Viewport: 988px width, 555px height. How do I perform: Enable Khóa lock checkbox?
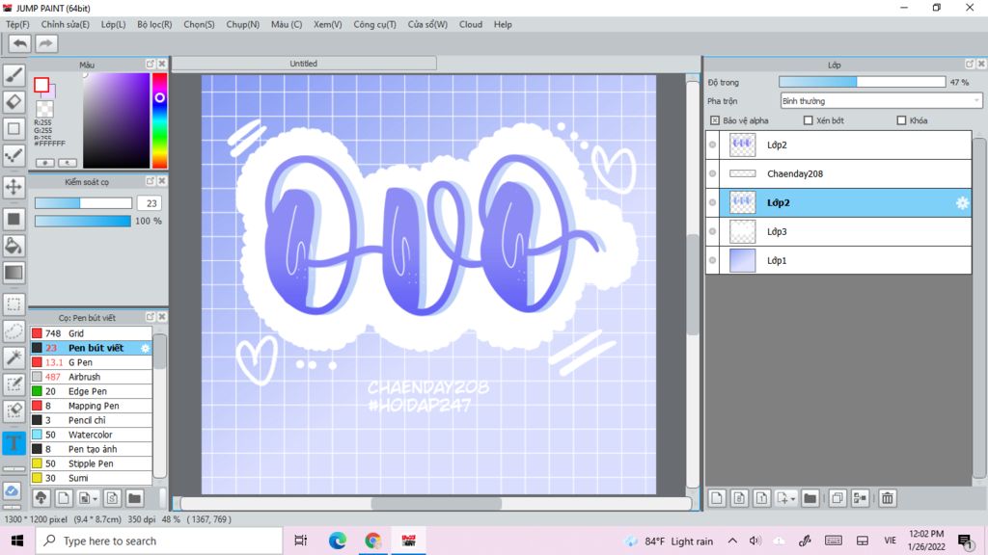click(901, 120)
